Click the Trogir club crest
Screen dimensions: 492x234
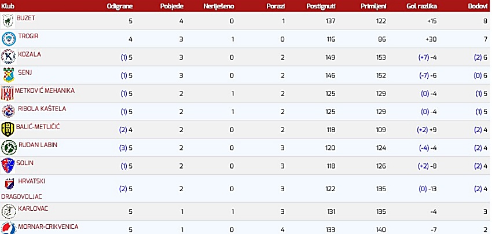click(9, 39)
